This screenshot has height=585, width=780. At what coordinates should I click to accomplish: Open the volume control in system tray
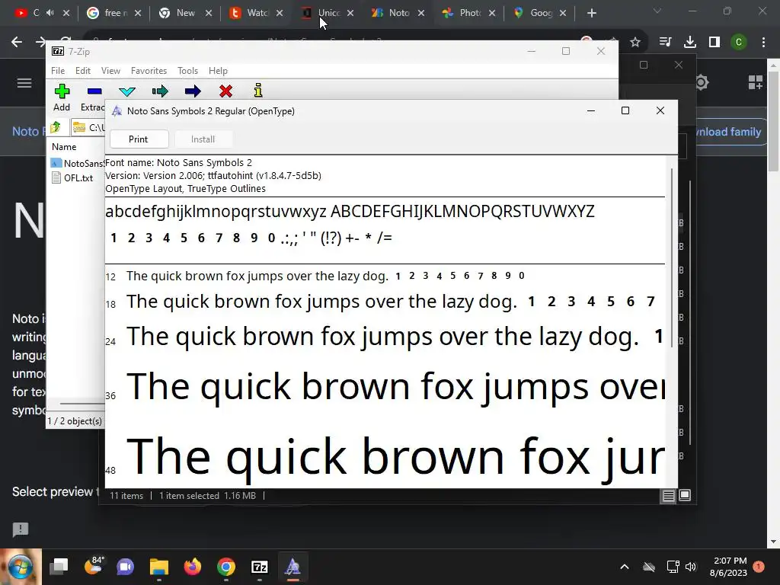click(x=691, y=567)
